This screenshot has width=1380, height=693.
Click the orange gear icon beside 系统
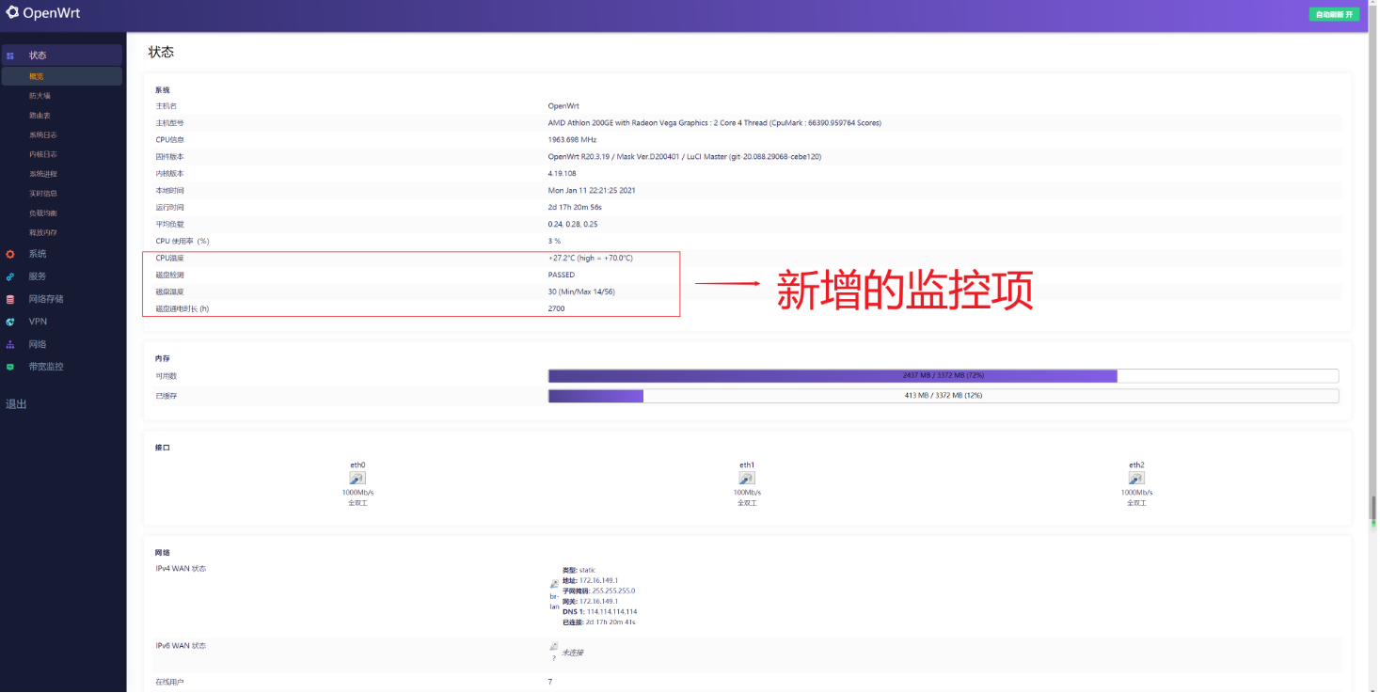point(10,254)
